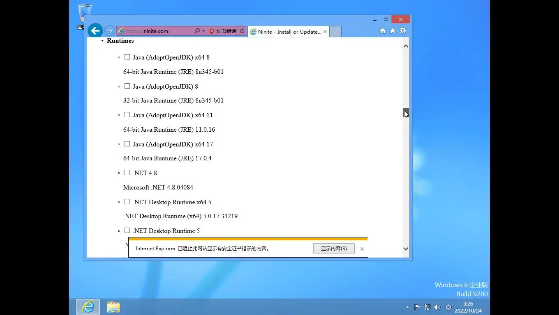Screen dimensions: 559x315
Task: Refresh the ninite.com page
Action: coord(242,31)
